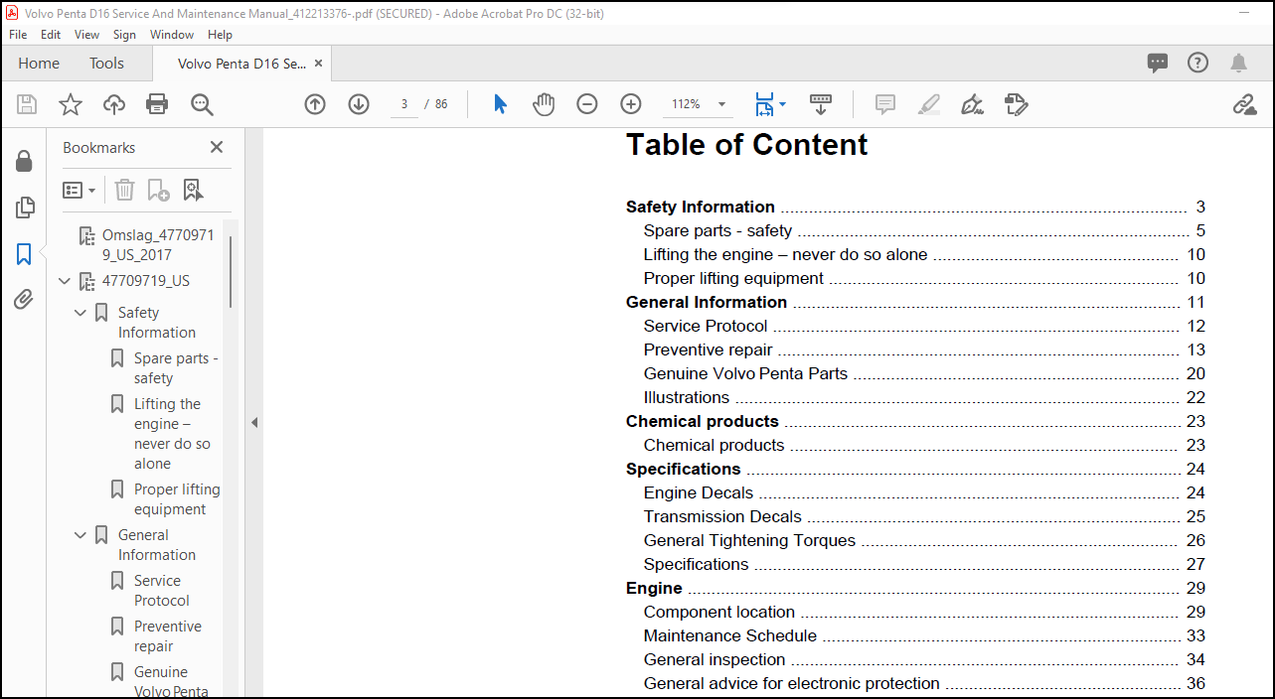Collapse the 47709719_US bookmark

pos(65,281)
